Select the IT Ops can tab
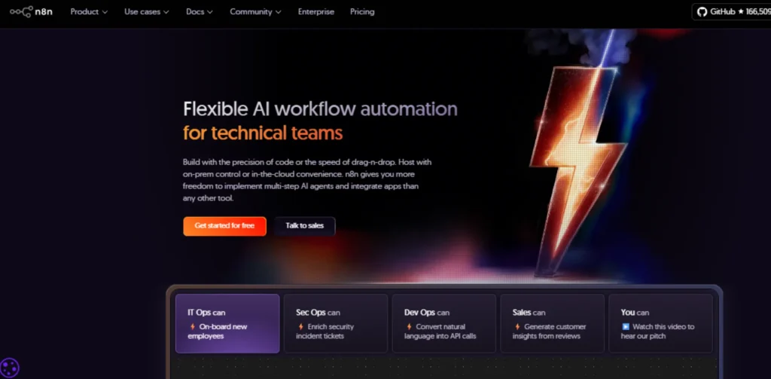771x379 pixels. click(227, 323)
